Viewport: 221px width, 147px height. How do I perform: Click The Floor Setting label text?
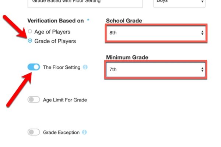click(62, 67)
